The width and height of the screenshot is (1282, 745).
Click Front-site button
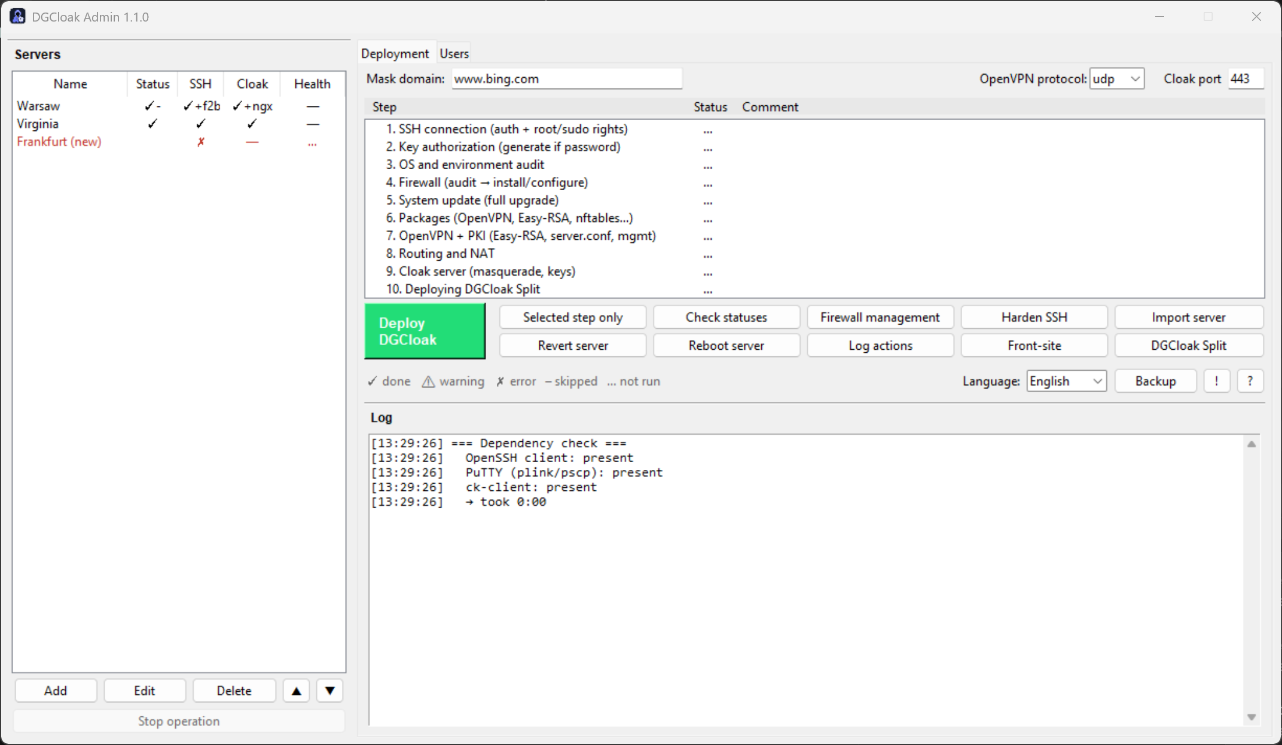tap(1034, 345)
